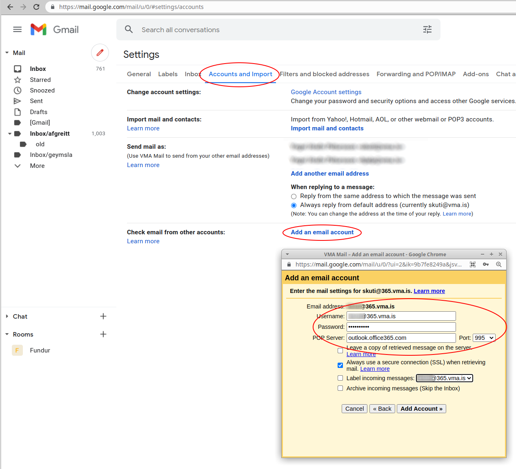Click the lock icon in popup address bar
516x469 pixels.
(289, 264)
